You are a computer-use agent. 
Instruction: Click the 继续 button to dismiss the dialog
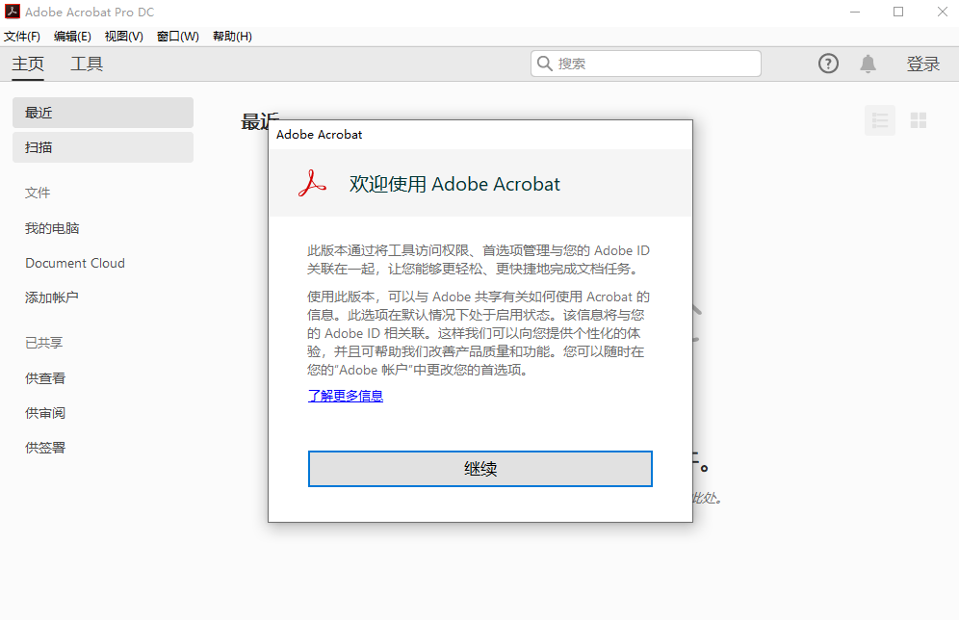click(x=479, y=468)
